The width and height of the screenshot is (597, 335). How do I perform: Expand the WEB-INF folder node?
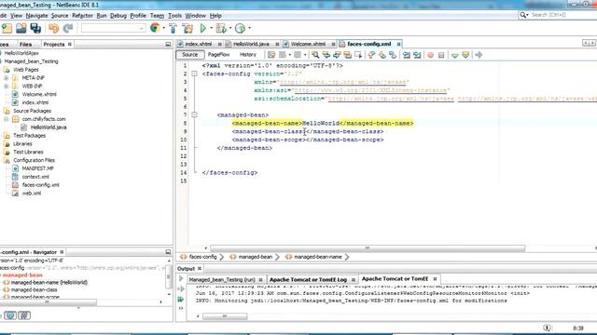coord(7,87)
